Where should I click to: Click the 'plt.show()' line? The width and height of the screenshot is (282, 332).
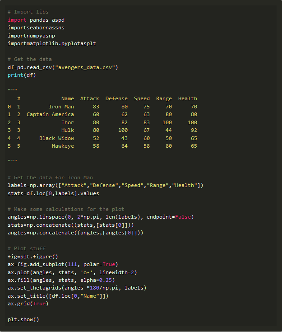pyautogui.click(x=23, y=319)
